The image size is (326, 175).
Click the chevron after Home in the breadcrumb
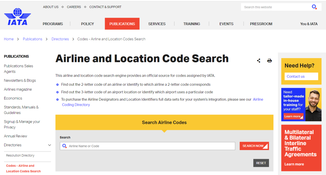pos(18,39)
